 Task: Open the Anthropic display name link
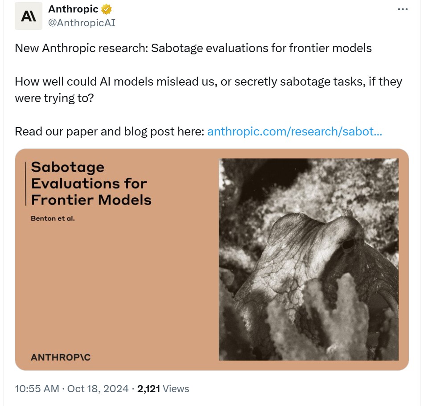73,9
